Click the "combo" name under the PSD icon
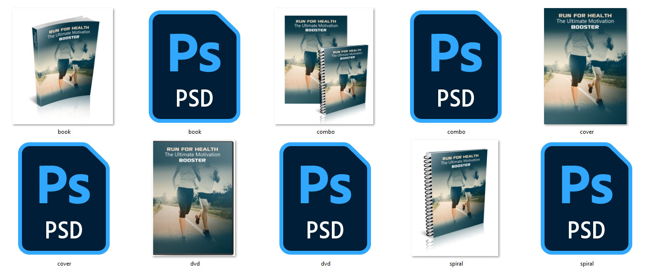This screenshot has width=648, height=277. (456, 132)
